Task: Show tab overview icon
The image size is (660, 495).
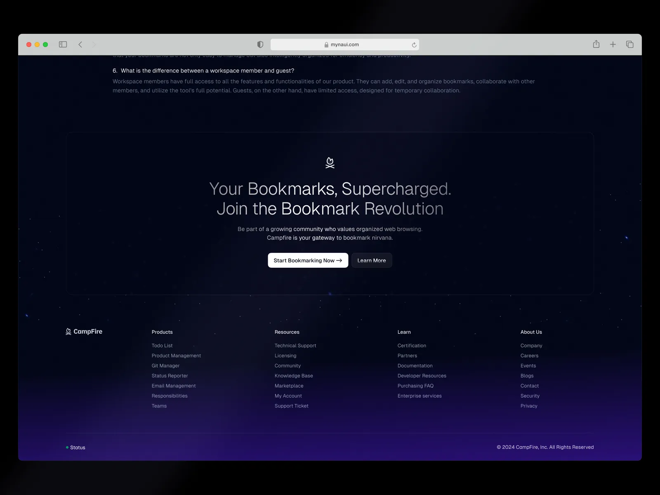Action: (x=629, y=45)
